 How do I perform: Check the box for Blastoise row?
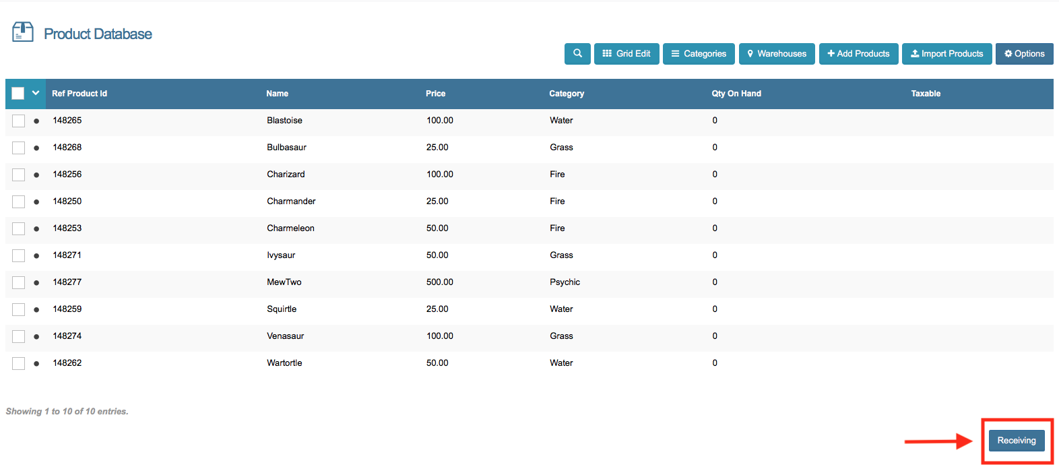[19, 121]
